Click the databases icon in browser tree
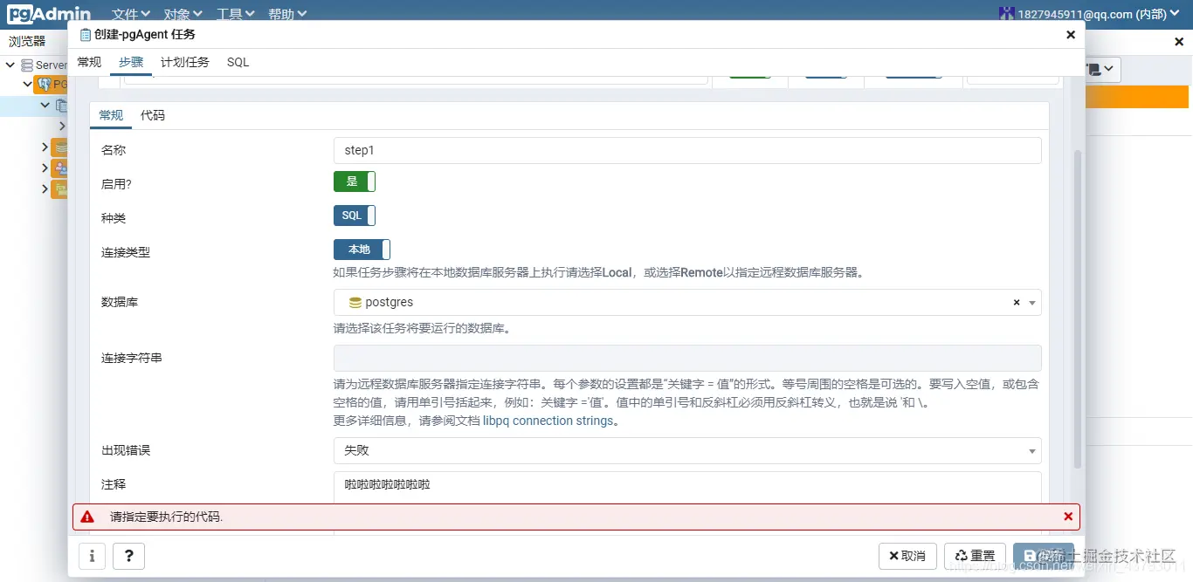The image size is (1193, 582). pyautogui.click(x=60, y=147)
